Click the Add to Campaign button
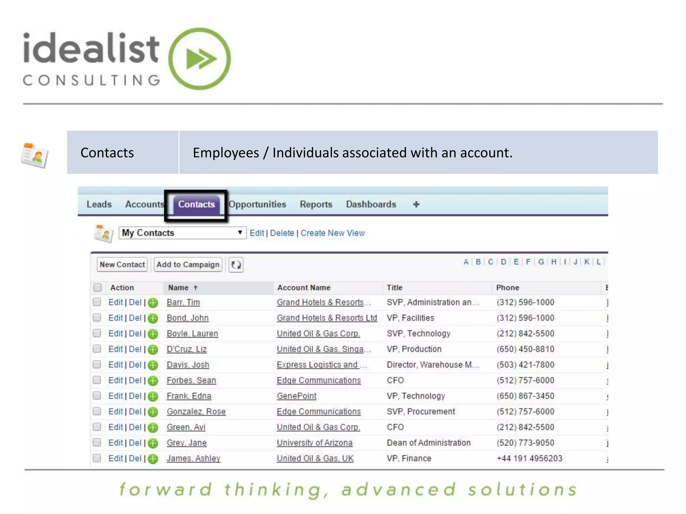The height and width of the screenshot is (514, 686). [188, 265]
